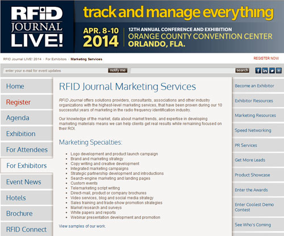
Task: Open 'Exhibitor Resources' sidebar link
Action: (254, 101)
